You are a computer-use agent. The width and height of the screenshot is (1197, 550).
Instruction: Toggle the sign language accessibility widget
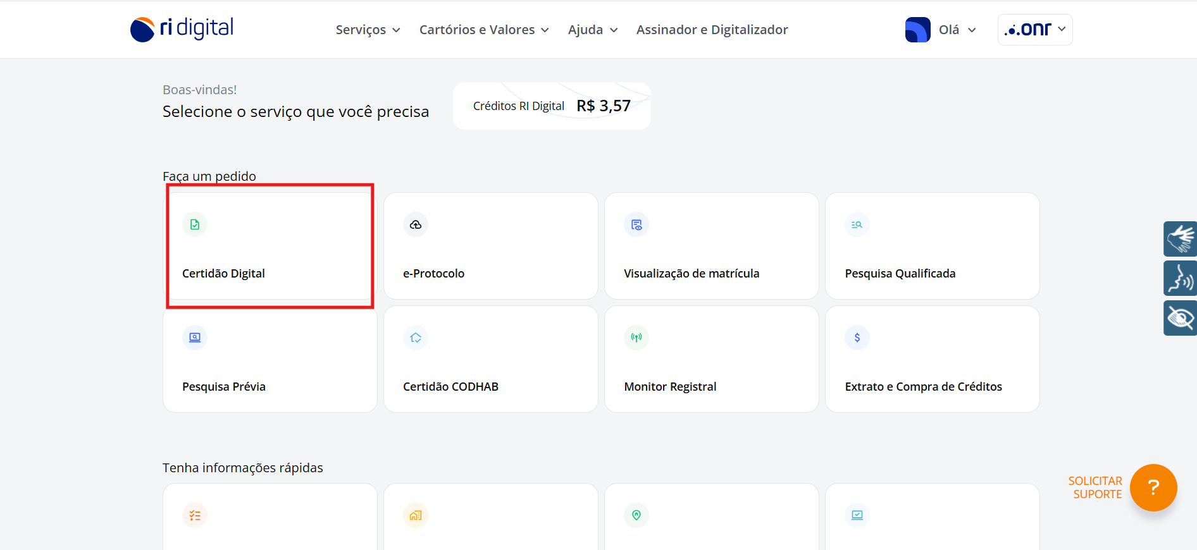(x=1180, y=239)
